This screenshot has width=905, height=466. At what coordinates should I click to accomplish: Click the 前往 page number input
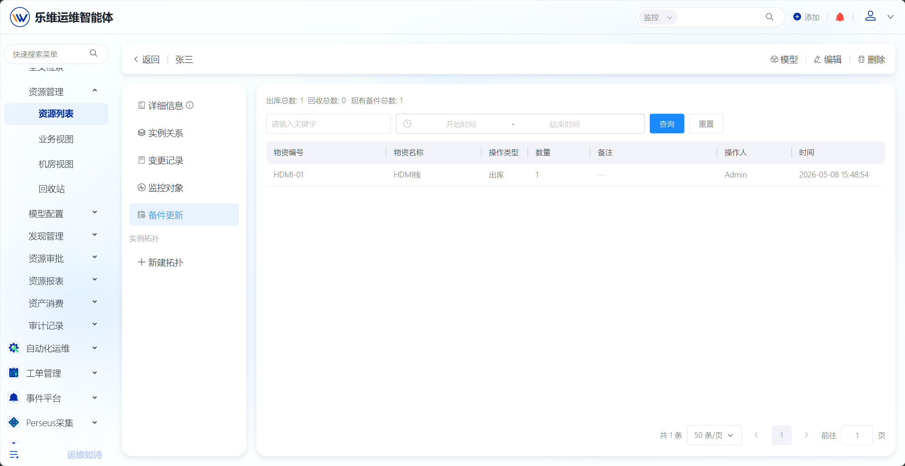pyautogui.click(x=857, y=435)
